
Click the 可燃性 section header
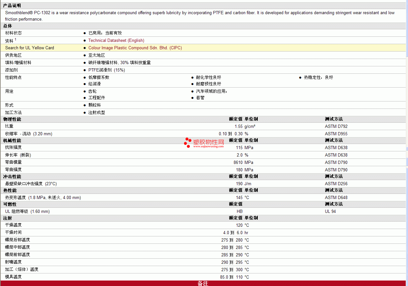[x=10, y=204]
